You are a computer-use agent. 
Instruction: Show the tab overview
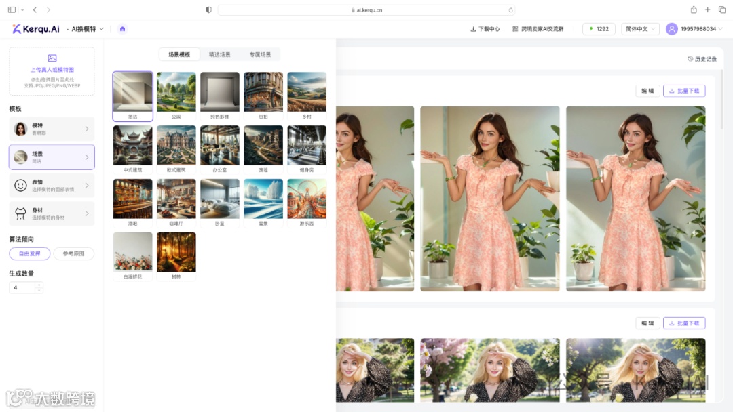[x=722, y=9]
